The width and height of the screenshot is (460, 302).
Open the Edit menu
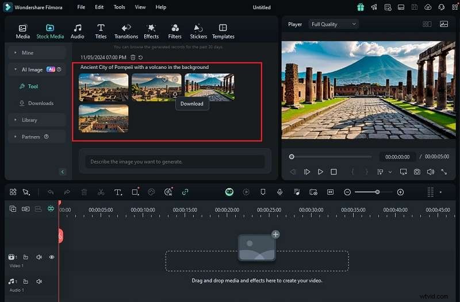click(x=99, y=7)
